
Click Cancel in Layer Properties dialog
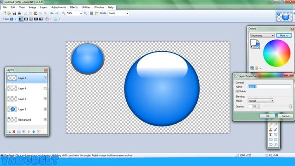tap(285, 116)
